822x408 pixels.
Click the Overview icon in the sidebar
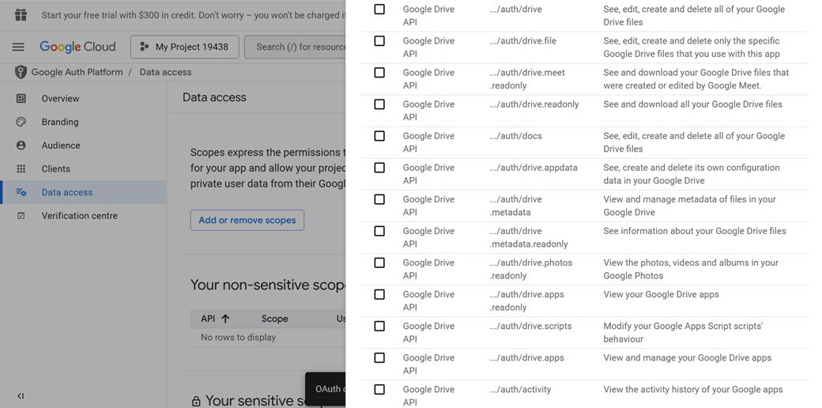(21, 99)
